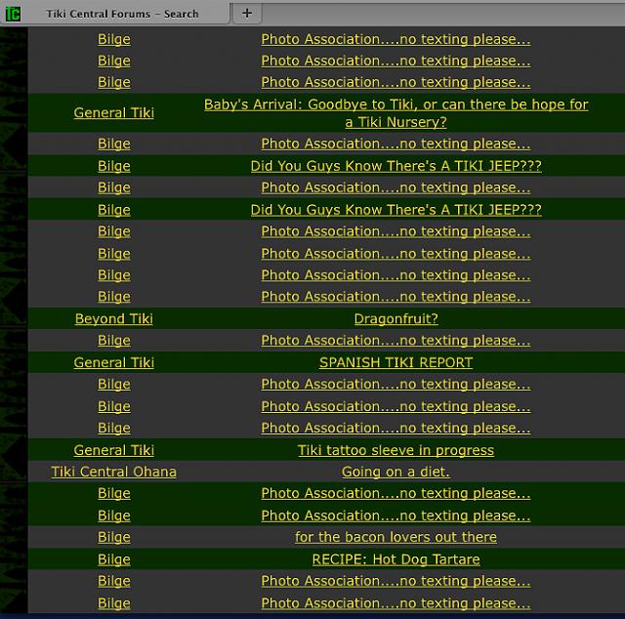Click the Tiki Central favicon in the tab

pyautogui.click(x=14, y=14)
